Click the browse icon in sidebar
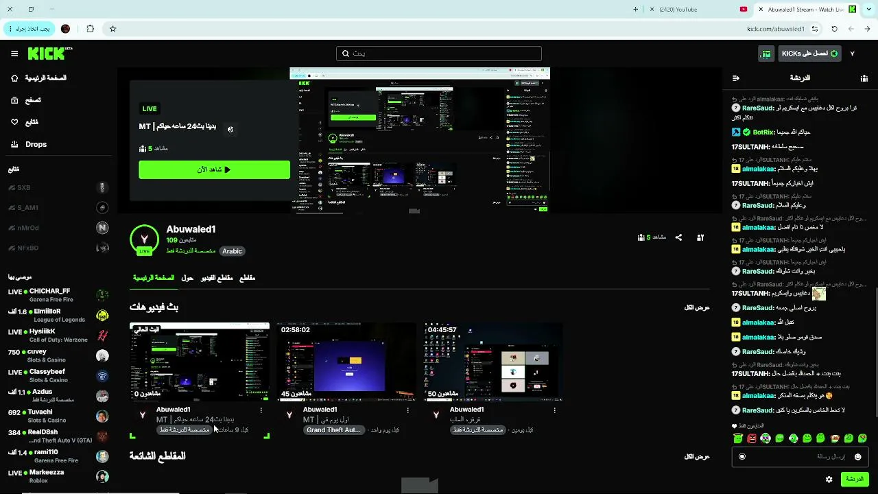 14,100
